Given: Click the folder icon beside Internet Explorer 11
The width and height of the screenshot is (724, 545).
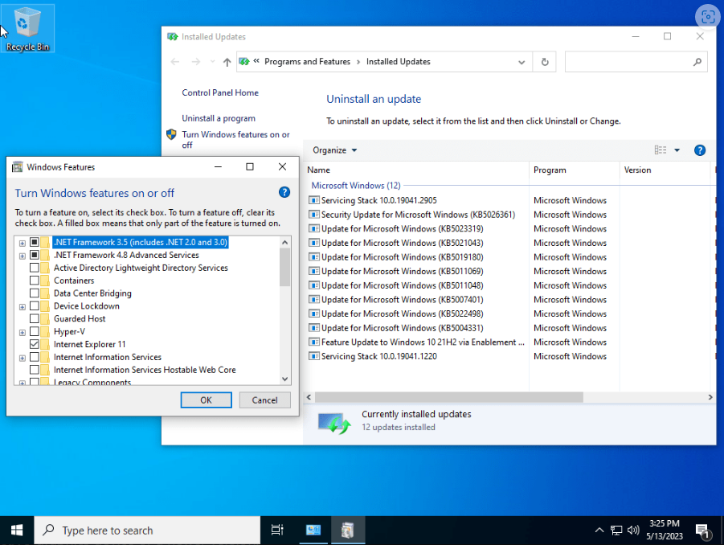Looking at the screenshot, I should coord(45,345).
